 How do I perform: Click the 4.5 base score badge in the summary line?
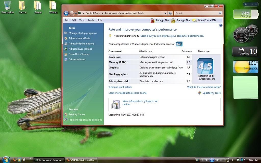tap(179, 44)
